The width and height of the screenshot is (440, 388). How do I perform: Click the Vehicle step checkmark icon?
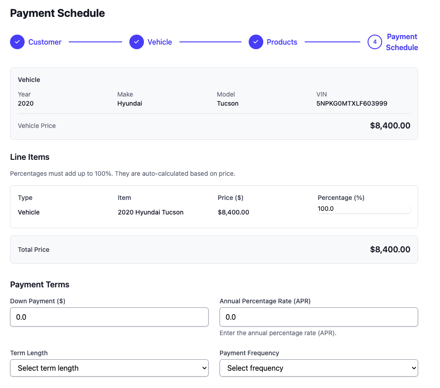tap(136, 41)
